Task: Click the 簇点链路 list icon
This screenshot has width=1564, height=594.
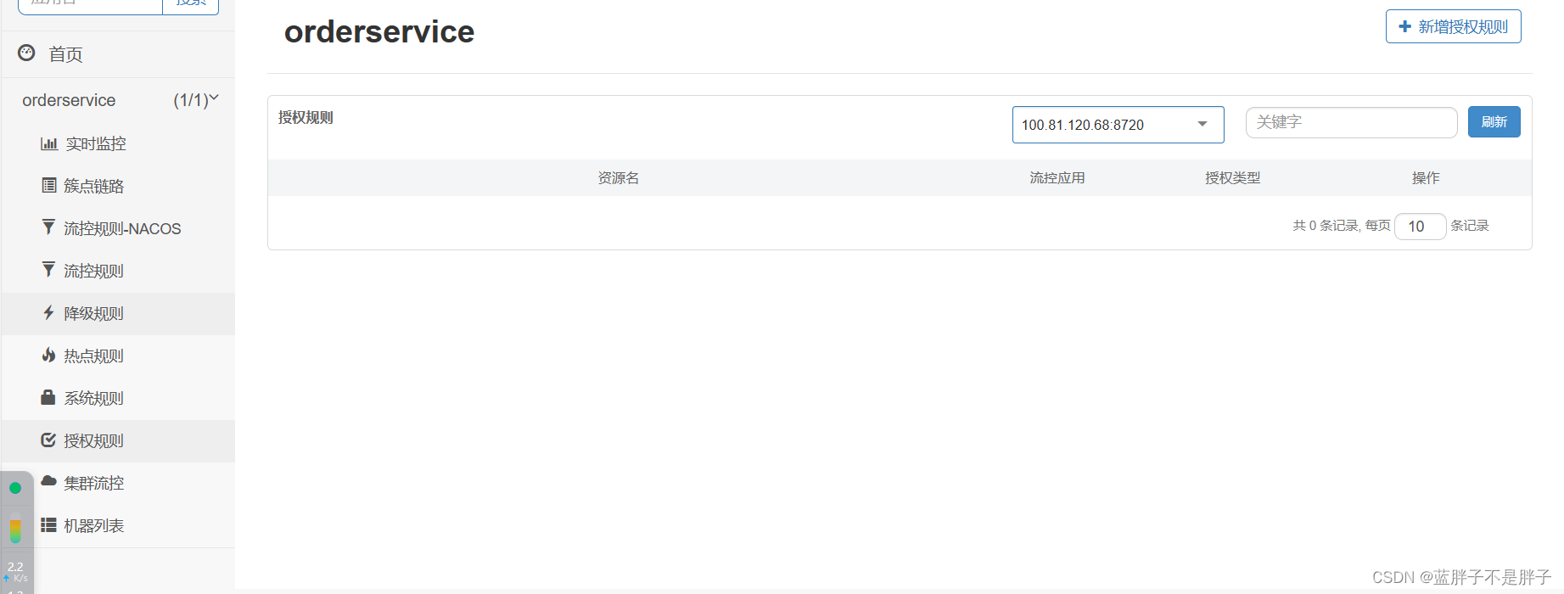Action: [49, 185]
